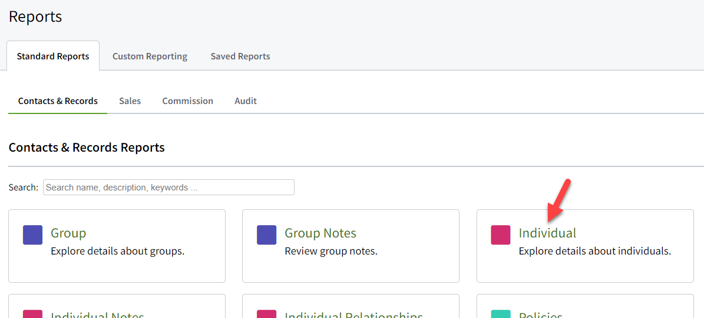The height and width of the screenshot is (318, 704).
Task: Switch to the Sales sub-tab
Action: [x=130, y=101]
